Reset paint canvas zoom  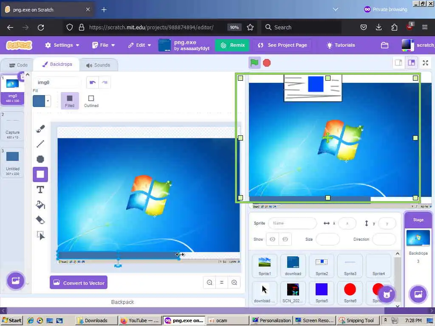pos(222,282)
